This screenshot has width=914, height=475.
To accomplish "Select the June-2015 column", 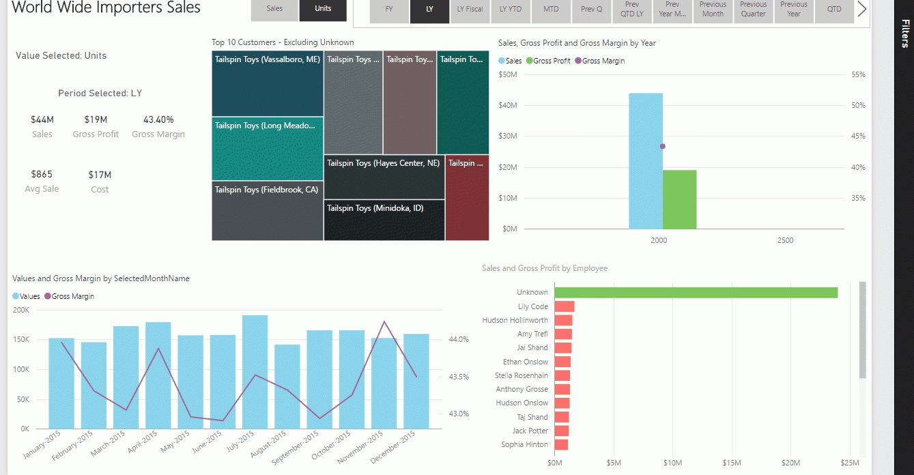I will pos(223,382).
